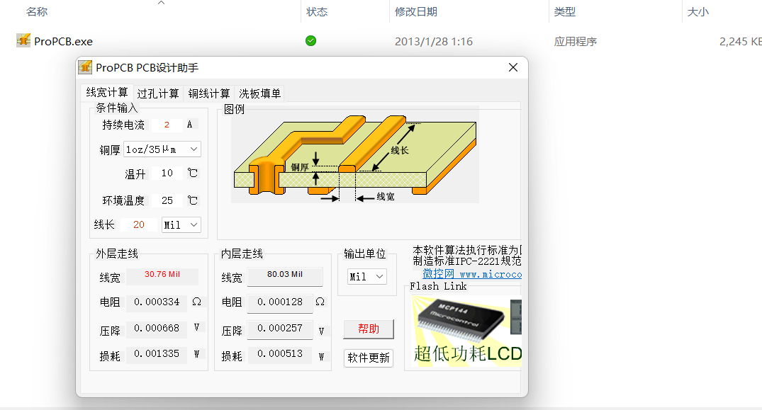Switch to the 铜线计算 tab
This screenshot has height=410, width=762.
coord(209,93)
